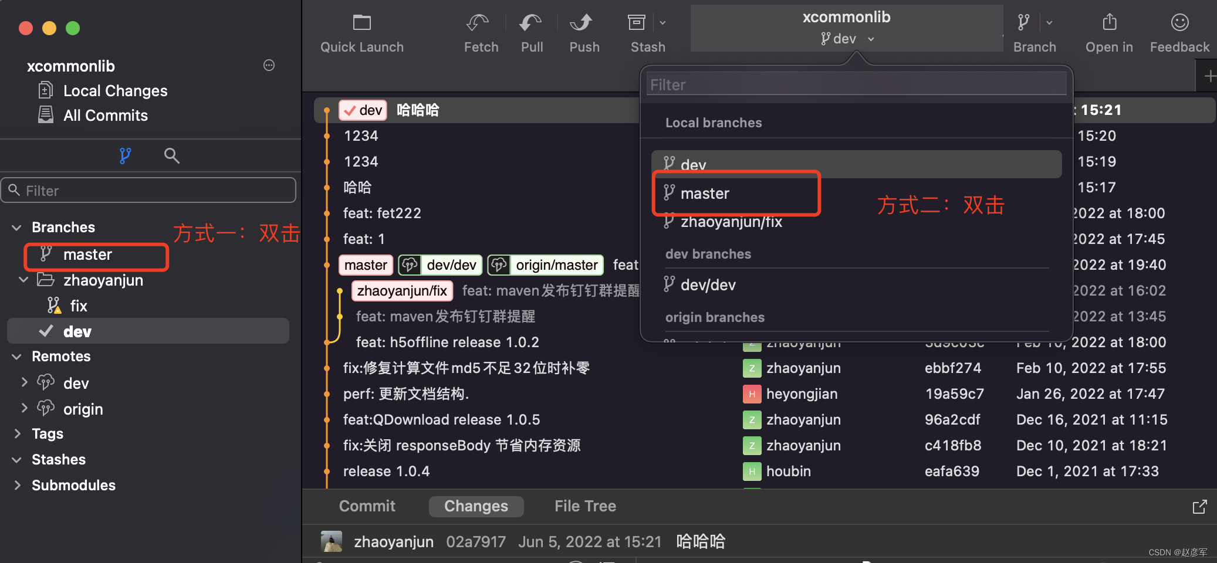
Task: Switch to the Commit tab
Action: coord(367,506)
